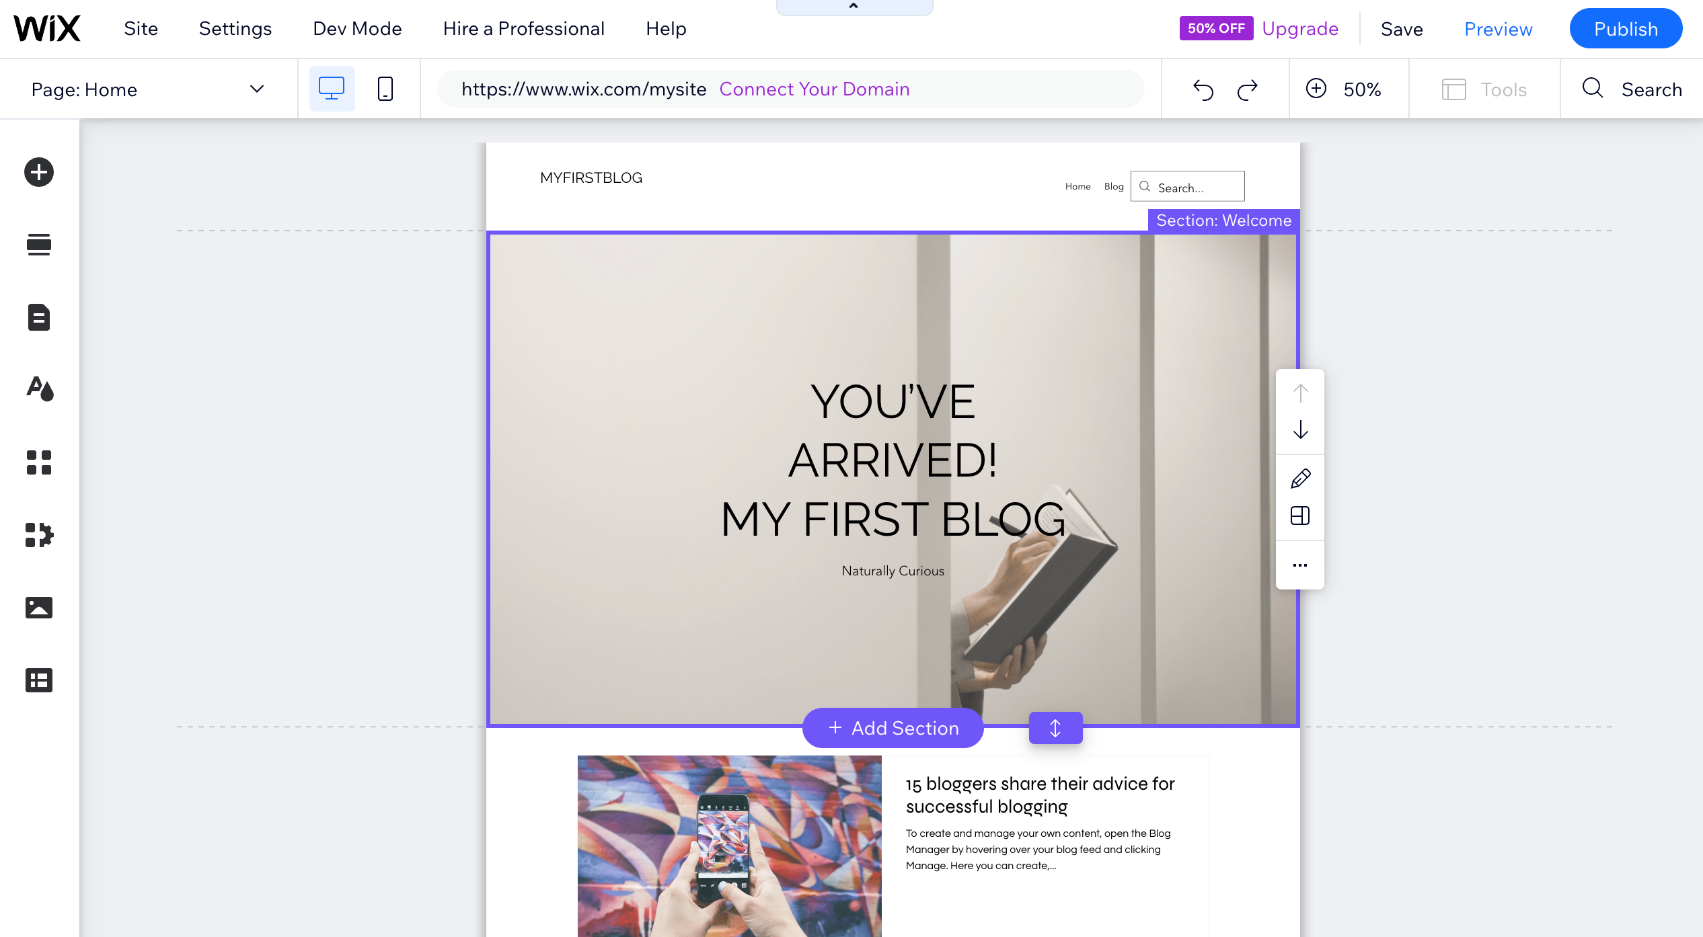Open the Pages & Menu sidebar icon

[x=39, y=317]
